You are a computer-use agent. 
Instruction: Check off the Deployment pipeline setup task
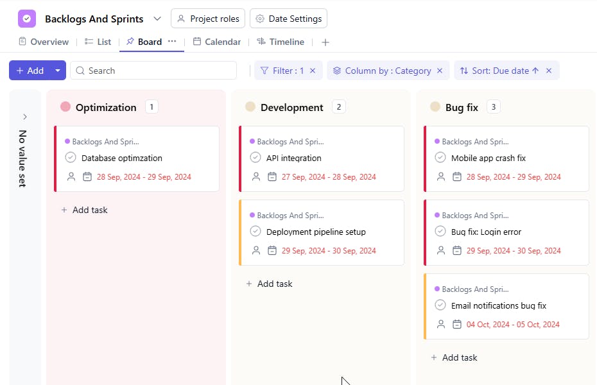click(x=255, y=232)
